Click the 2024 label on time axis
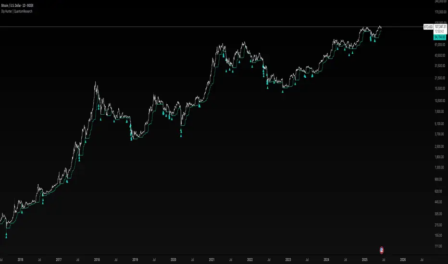The width and height of the screenshot is (448, 264). coord(326,260)
